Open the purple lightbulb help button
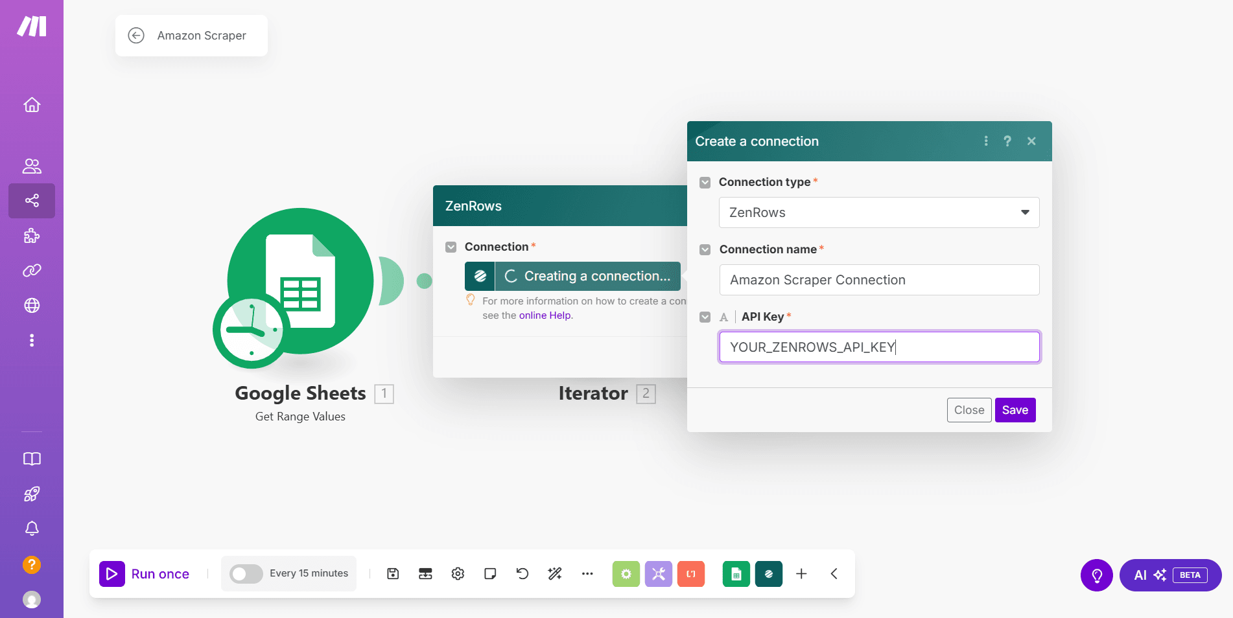 (x=1097, y=575)
